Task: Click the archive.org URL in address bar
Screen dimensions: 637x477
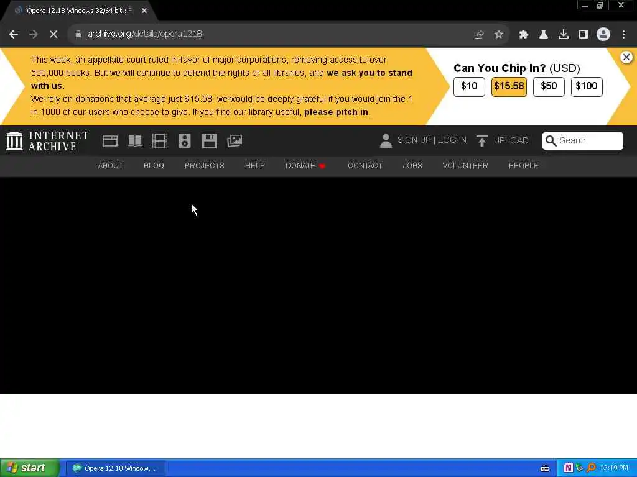Action: point(145,34)
